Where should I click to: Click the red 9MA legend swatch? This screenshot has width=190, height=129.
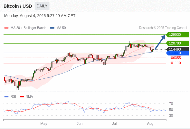[x=22, y=97]
